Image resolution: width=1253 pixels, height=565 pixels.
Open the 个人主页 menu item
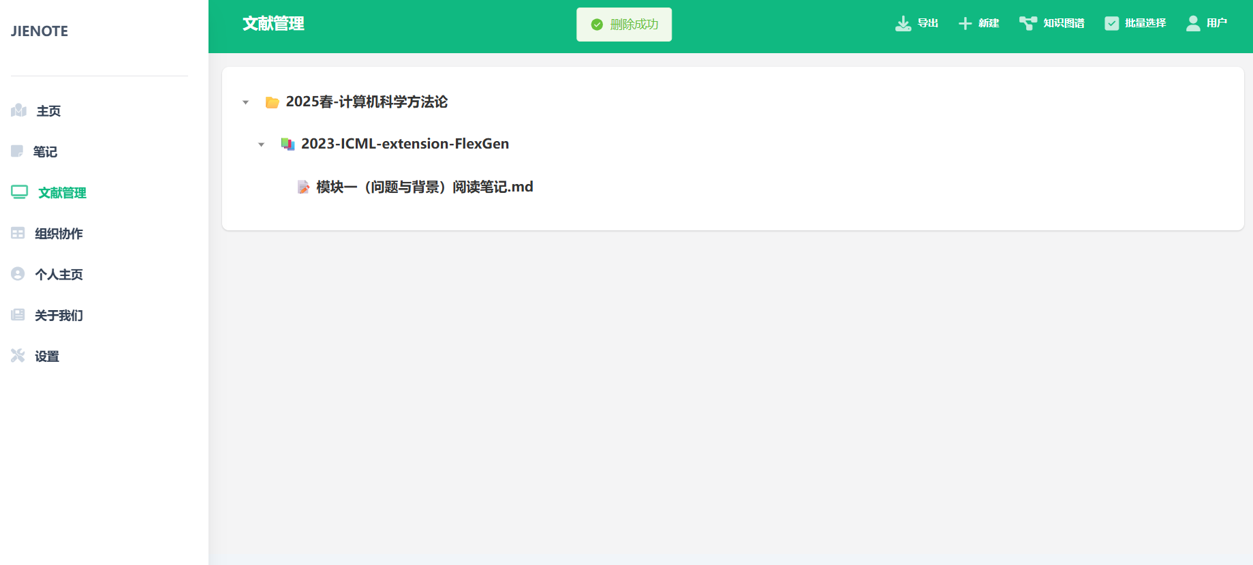(x=59, y=275)
